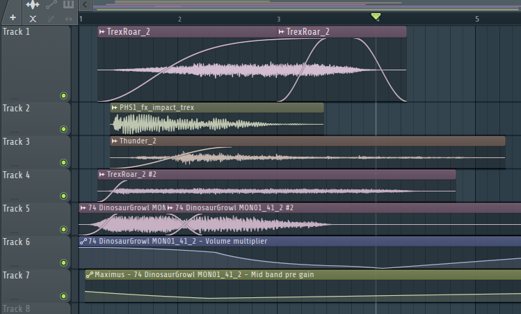521x314 pixels.
Task: Open Track 2 options via its three dots
Action: (x=15, y=132)
